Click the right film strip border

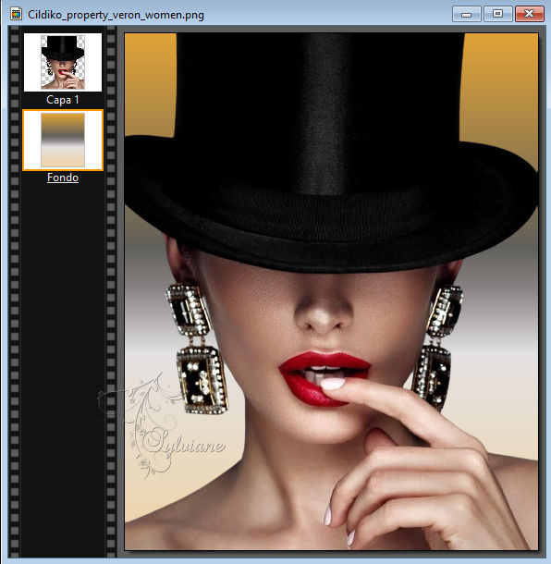tap(111, 291)
